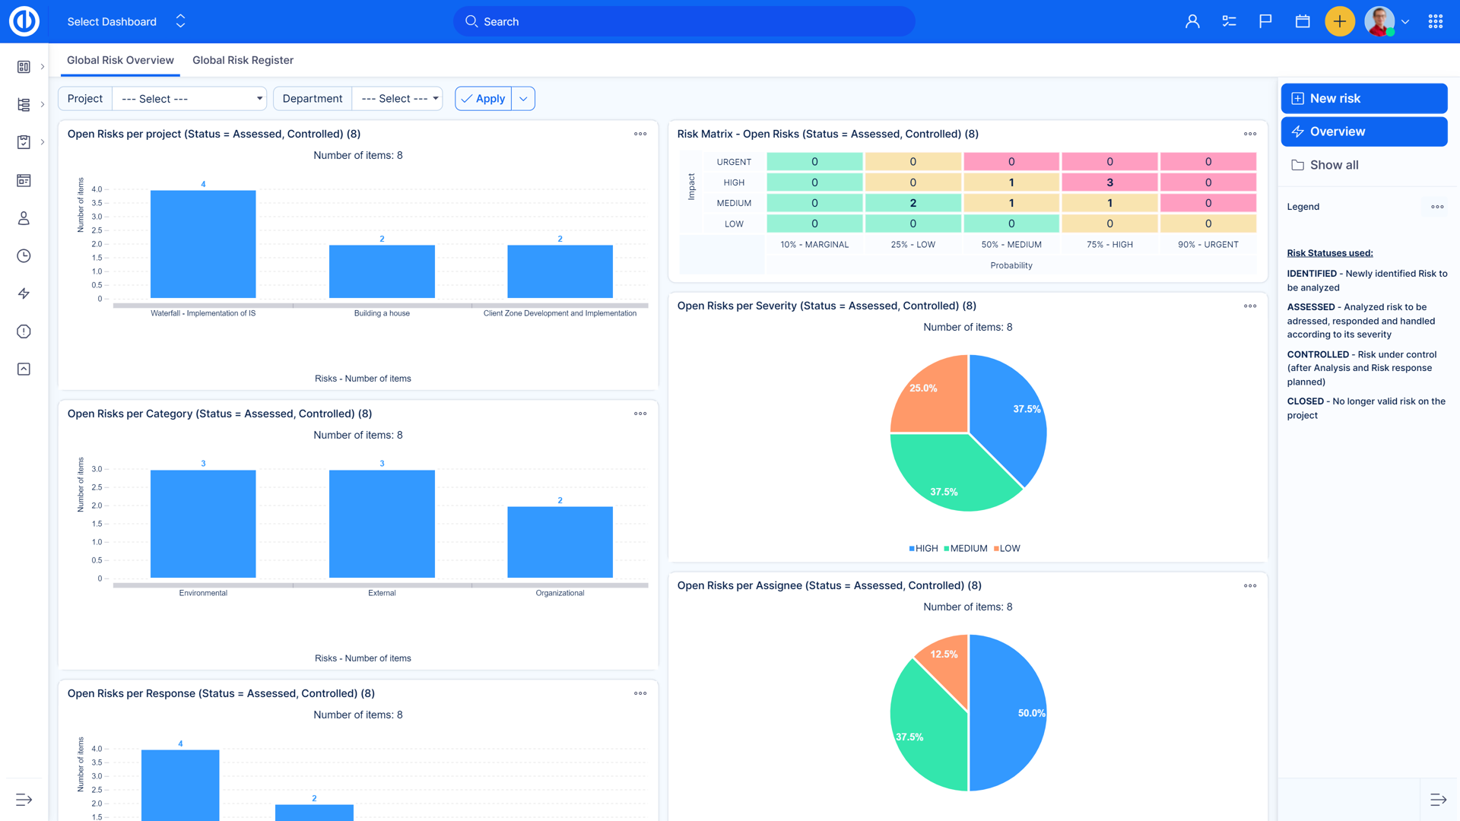Click the New risk button
Viewport: 1460px width, 821px height.
point(1363,98)
